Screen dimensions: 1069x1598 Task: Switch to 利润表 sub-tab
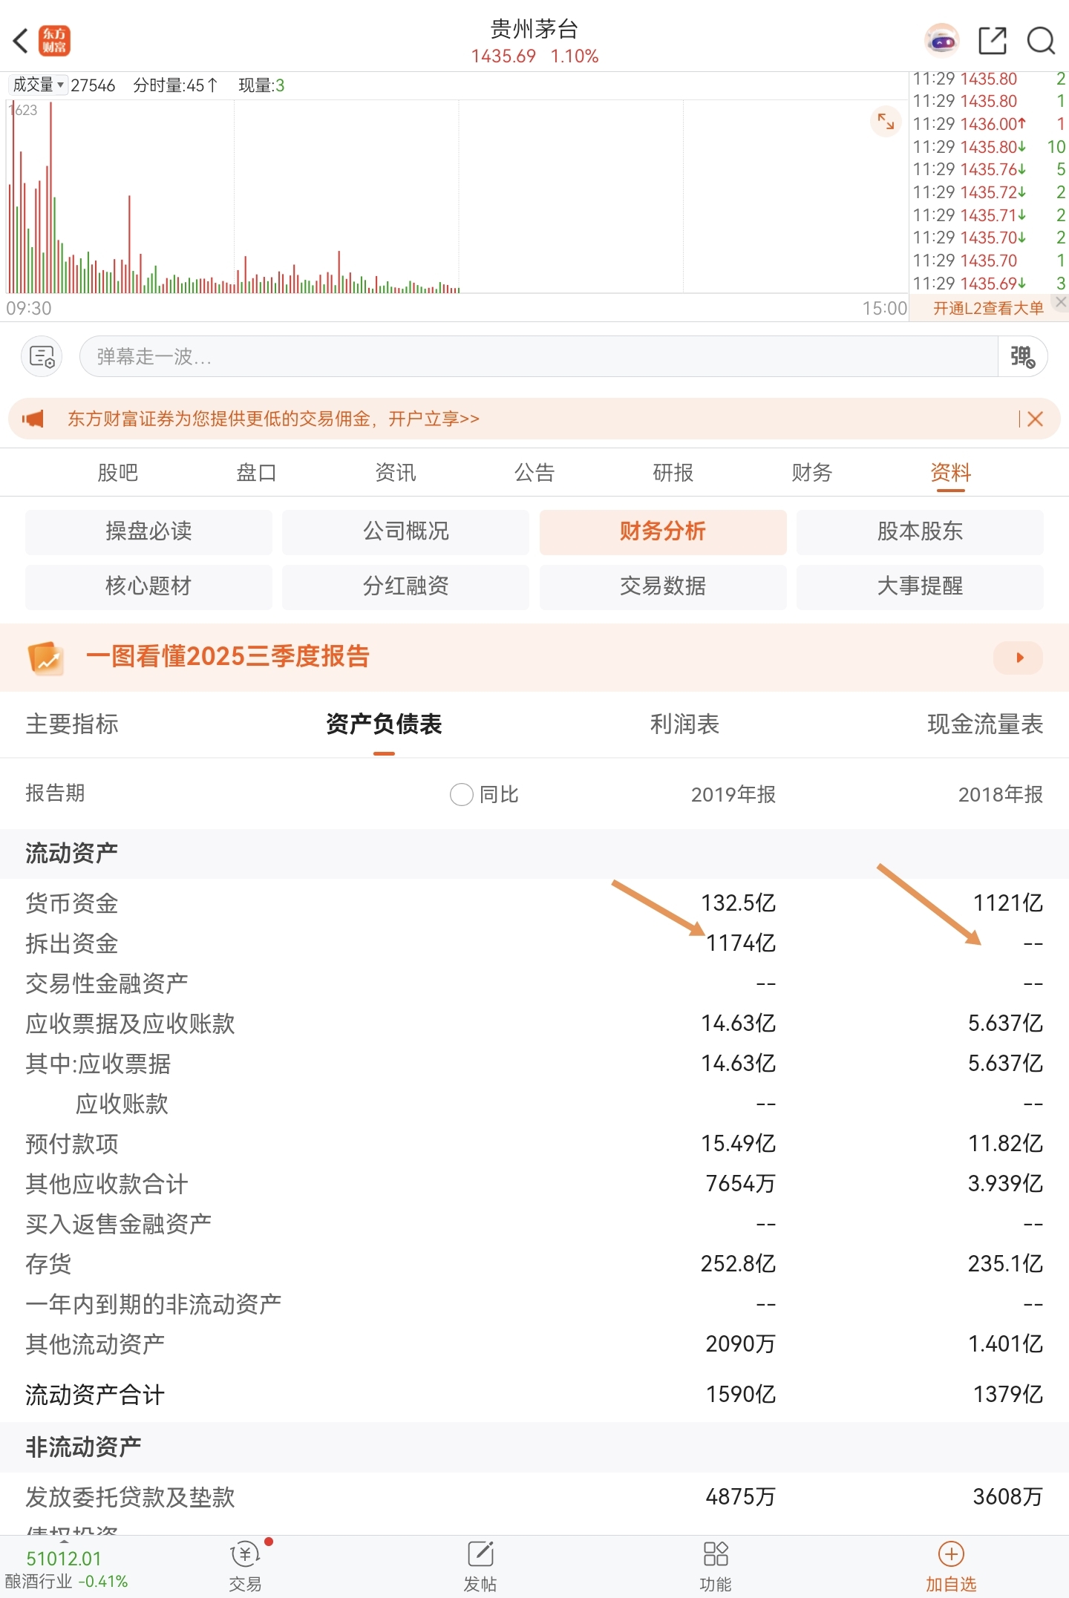click(684, 724)
